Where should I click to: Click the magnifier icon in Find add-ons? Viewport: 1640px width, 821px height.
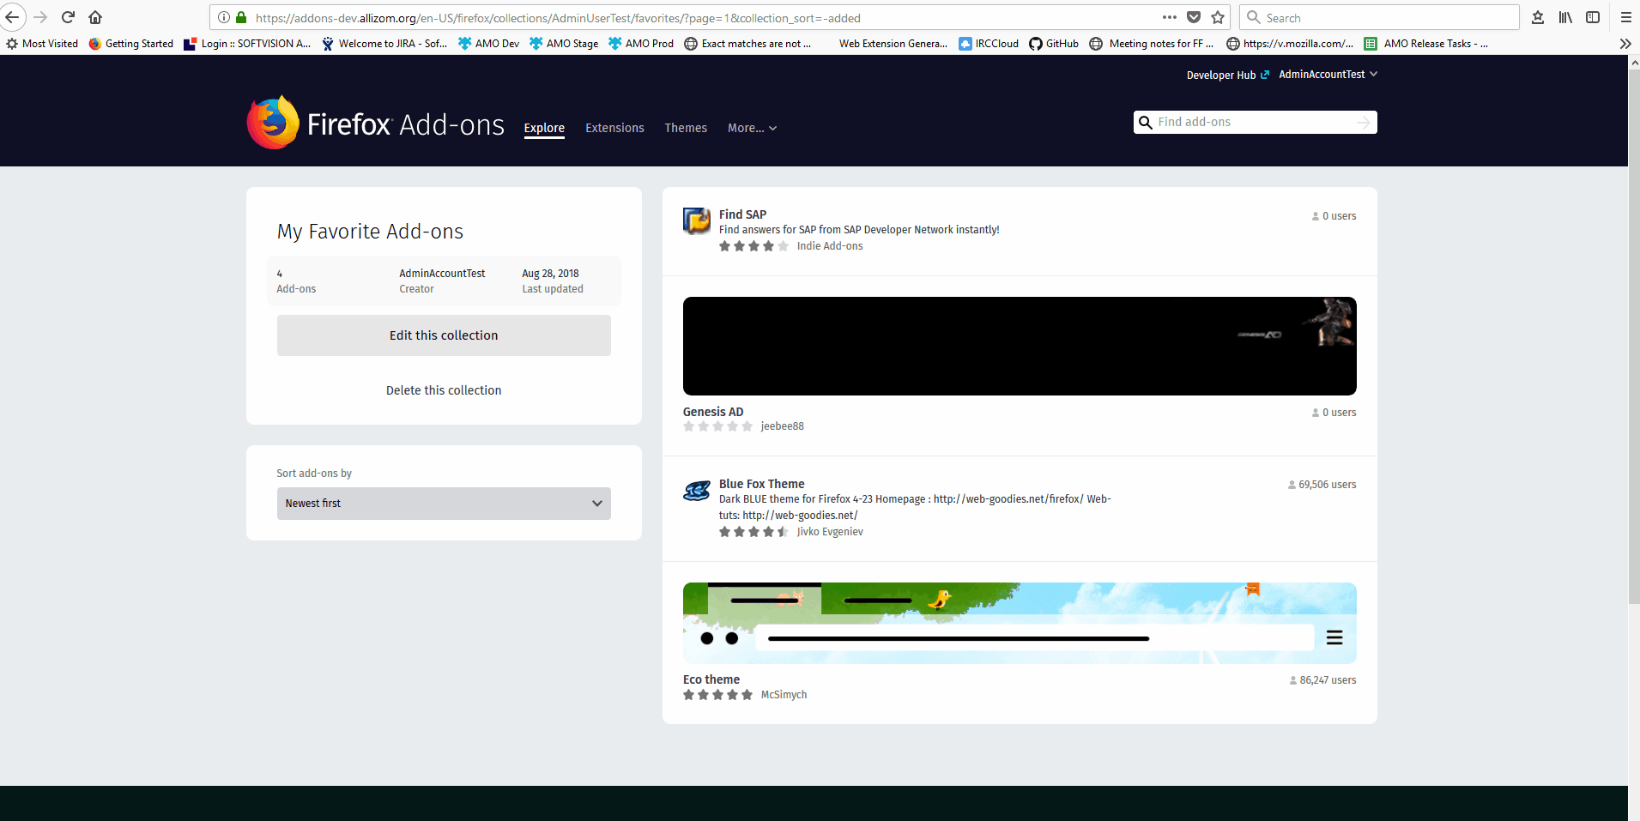[x=1146, y=123]
